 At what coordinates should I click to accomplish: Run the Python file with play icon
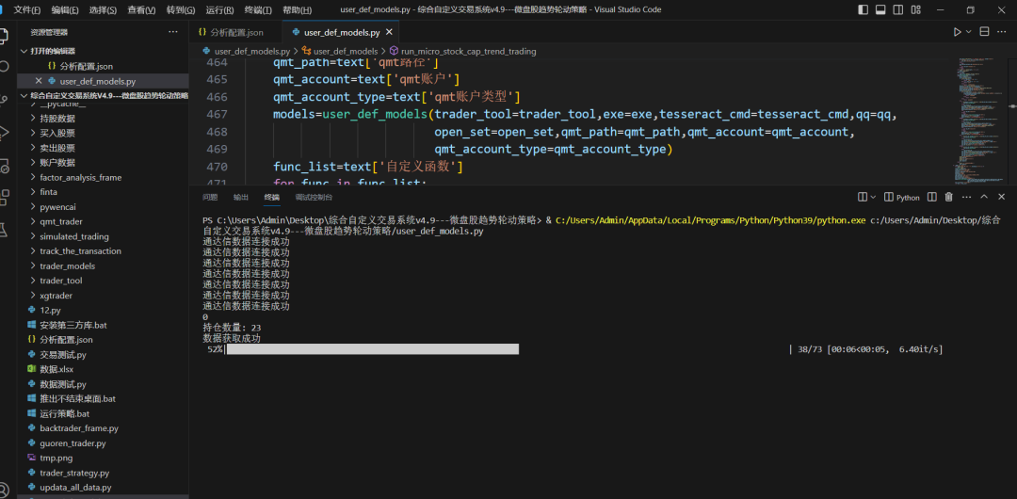[x=958, y=32]
